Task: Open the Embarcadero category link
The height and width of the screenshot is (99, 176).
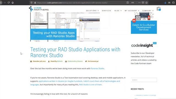Action: pos(72,61)
